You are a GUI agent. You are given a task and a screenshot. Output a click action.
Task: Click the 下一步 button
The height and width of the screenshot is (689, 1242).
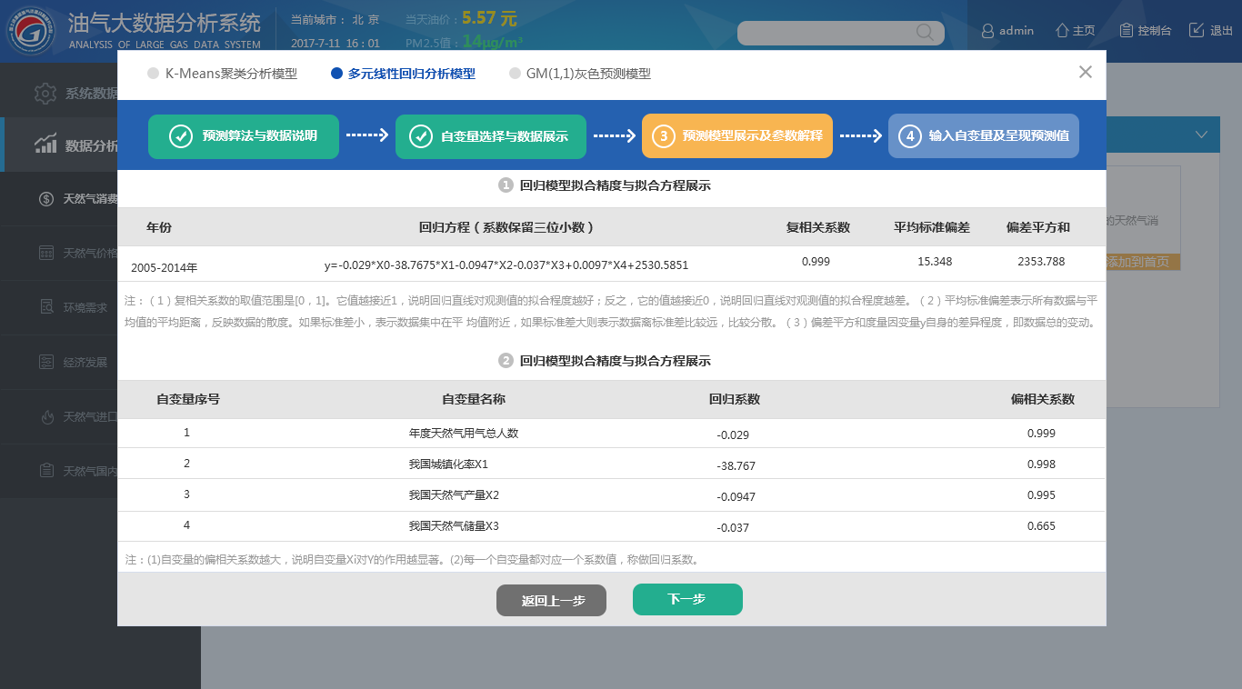687,599
